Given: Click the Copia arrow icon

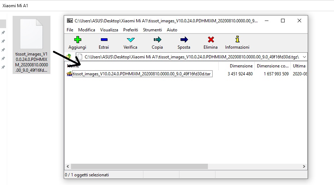Looking at the screenshot, I should (157, 40).
